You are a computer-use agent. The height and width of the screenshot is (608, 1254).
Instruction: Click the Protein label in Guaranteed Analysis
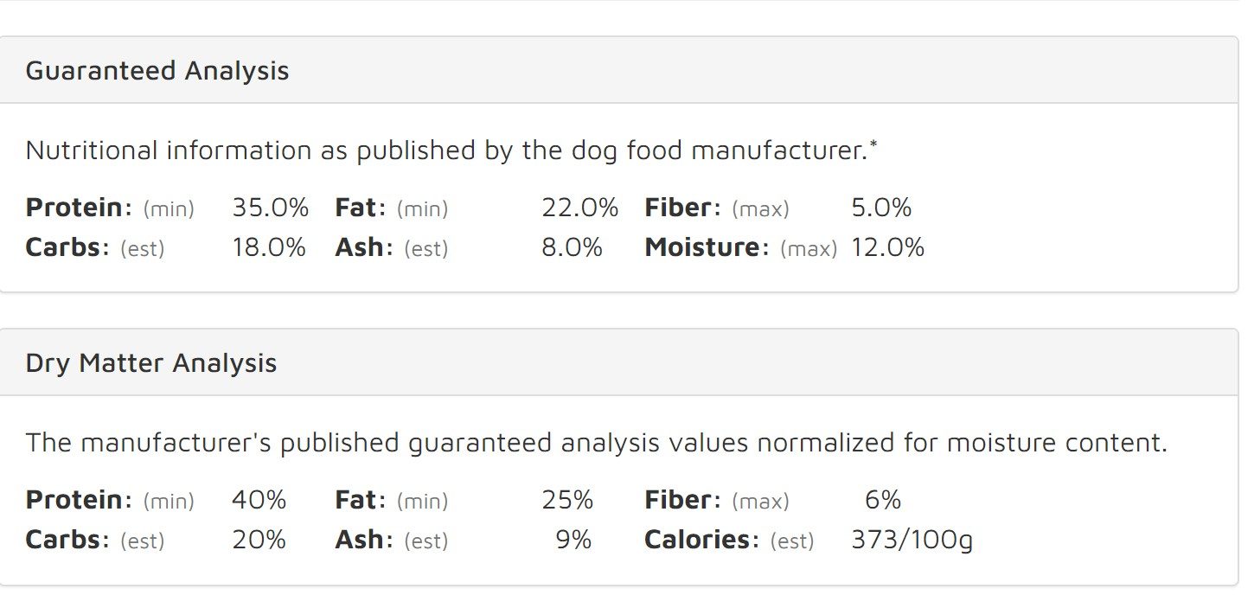point(75,208)
